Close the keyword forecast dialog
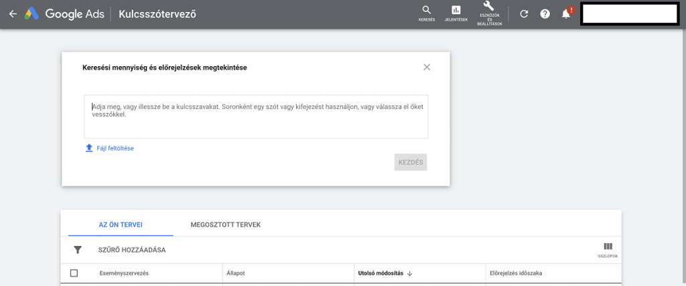 tap(427, 67)
